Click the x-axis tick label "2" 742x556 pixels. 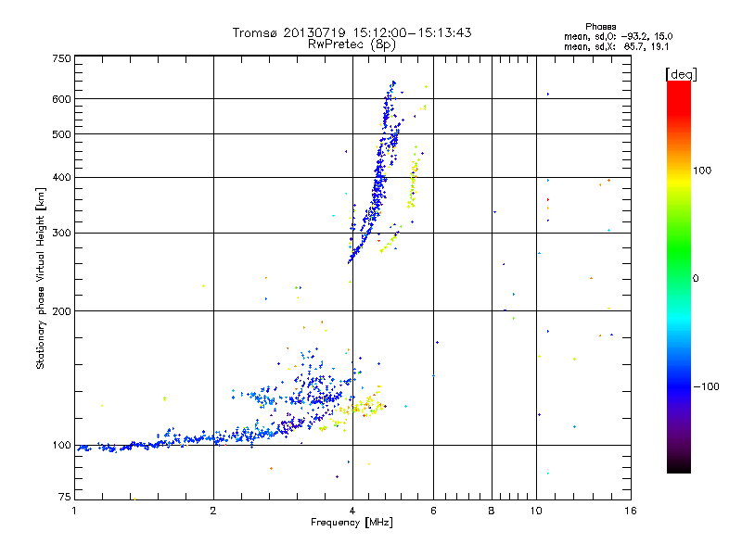click(x=213, y=511)
